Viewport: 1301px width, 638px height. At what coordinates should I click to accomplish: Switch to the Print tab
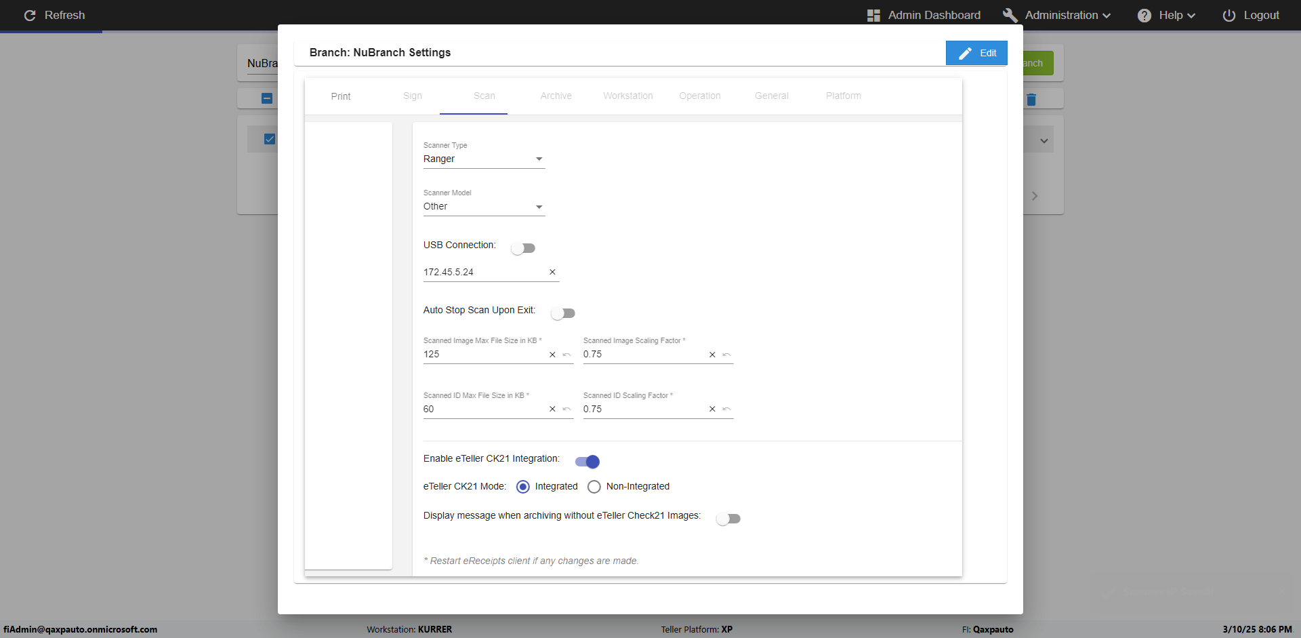point(341,96)
